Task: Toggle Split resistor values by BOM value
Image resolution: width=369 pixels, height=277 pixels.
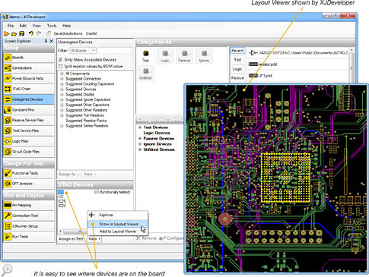Action: [x=60, y=66]
